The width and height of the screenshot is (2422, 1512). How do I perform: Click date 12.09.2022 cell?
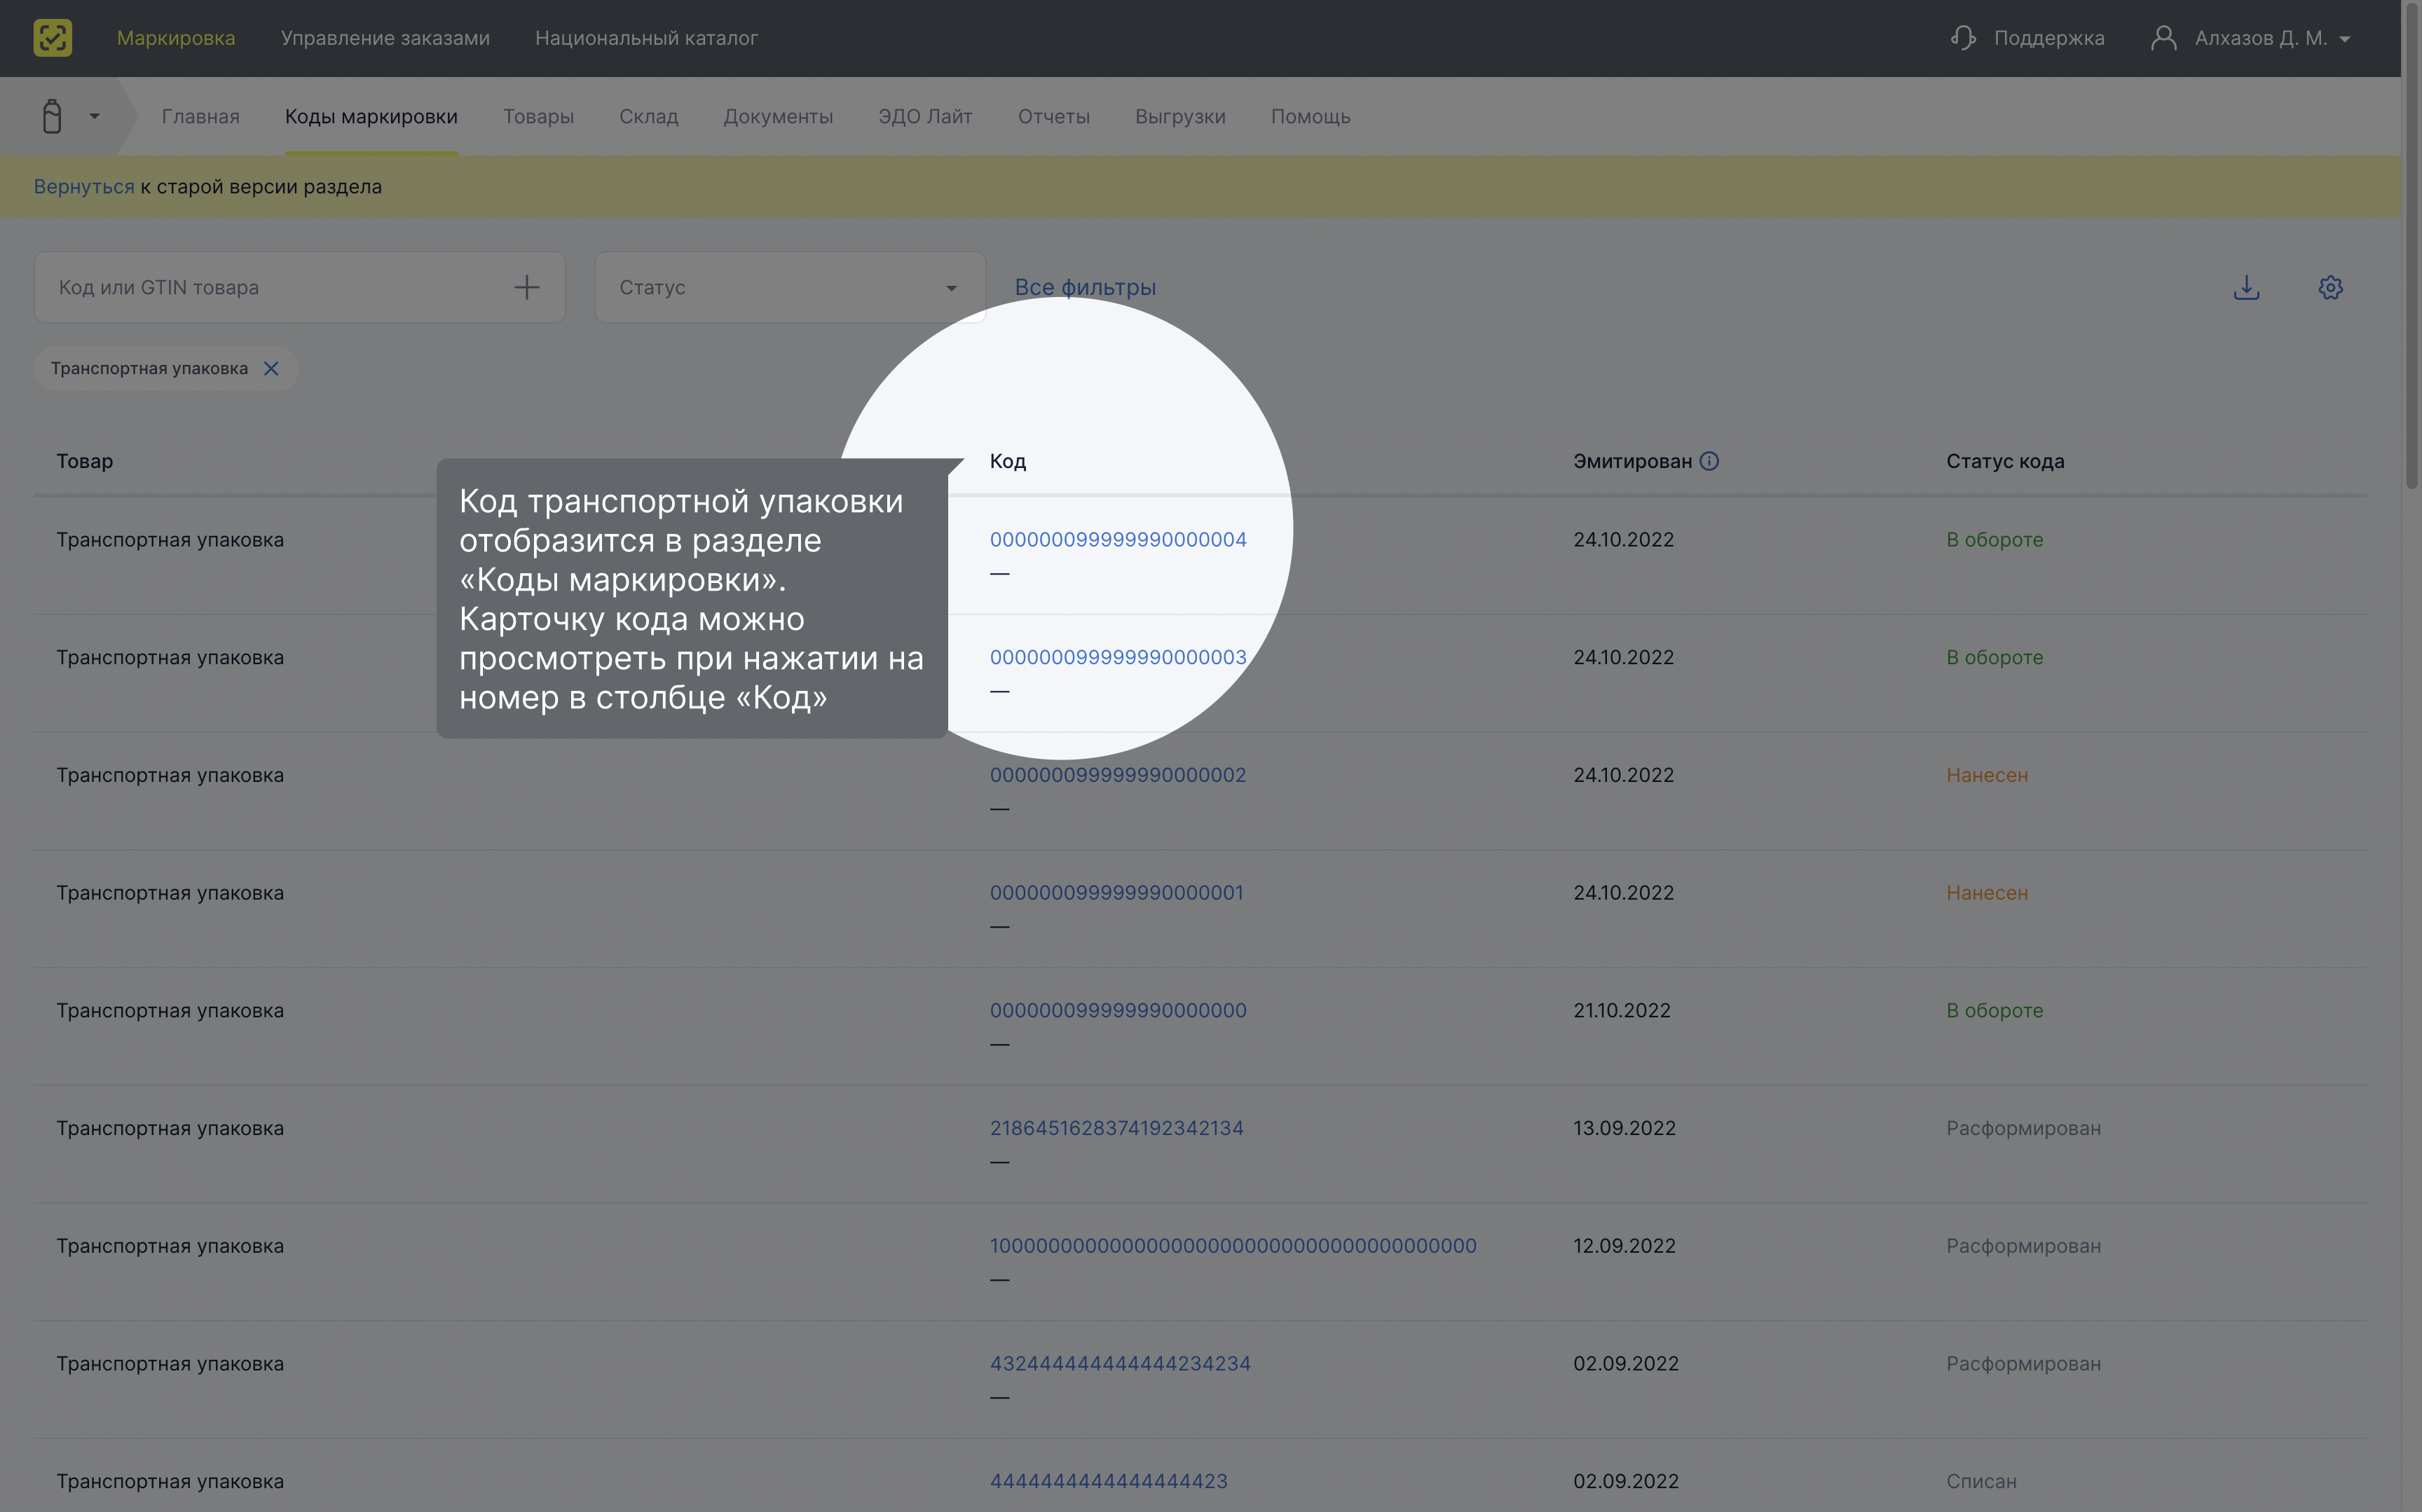click(1624, 1247)
